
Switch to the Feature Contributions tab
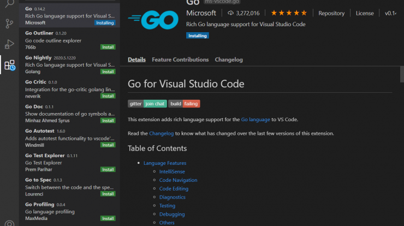[x=180, y=60]
